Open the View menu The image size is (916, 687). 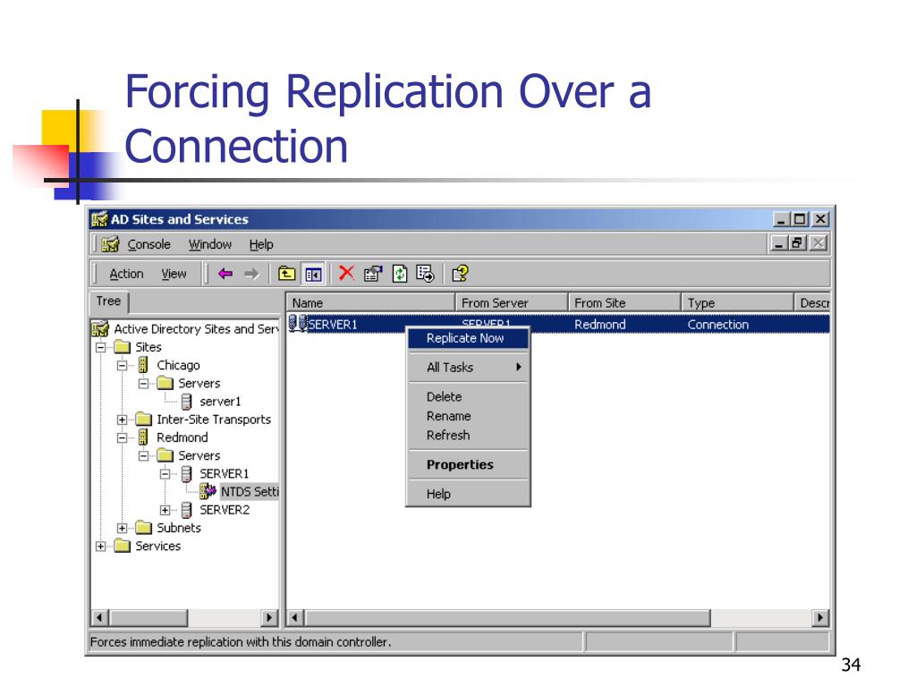coord(174,274)
